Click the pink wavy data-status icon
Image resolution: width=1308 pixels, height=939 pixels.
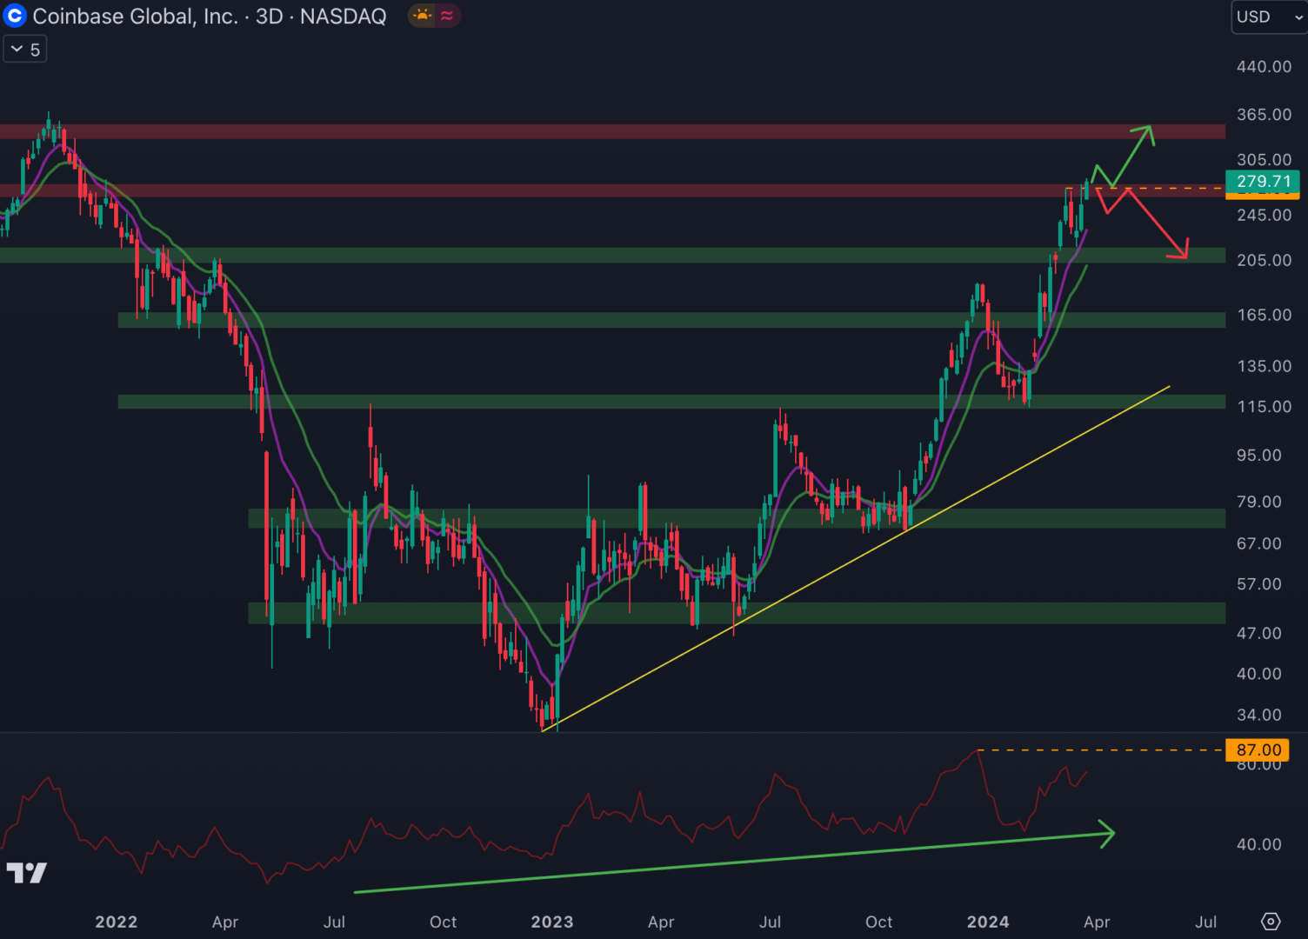click(x=447, y=16)
